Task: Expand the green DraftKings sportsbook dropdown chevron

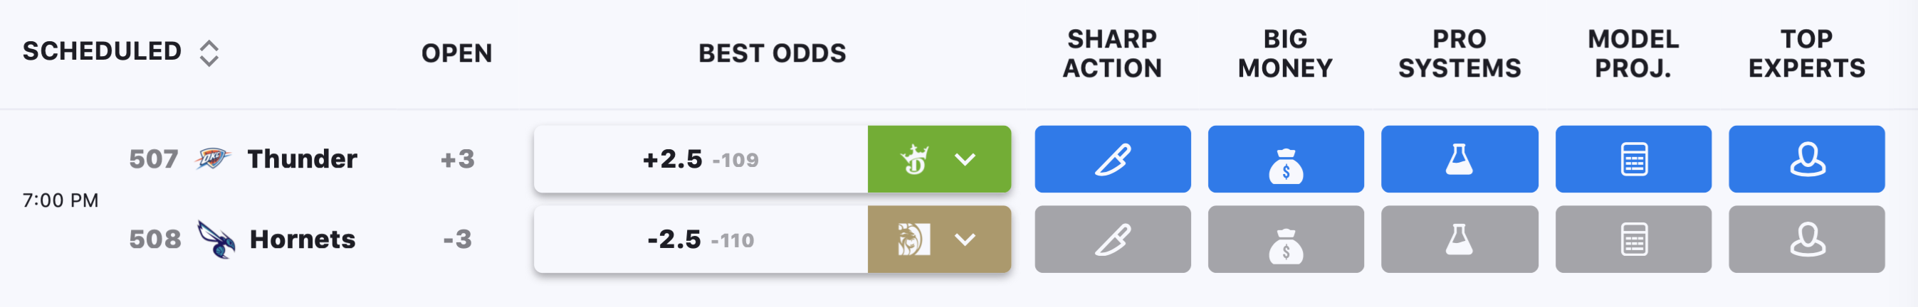Action: (965, 159)
